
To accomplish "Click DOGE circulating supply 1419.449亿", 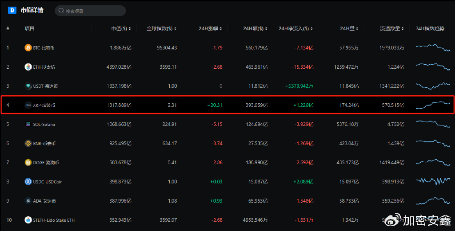I will coord(392,162).
